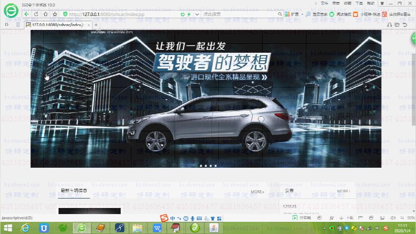Open a new tab with plus button
Image resolution: width=416 pixels, height=234 pixels.
click(96, 25)
